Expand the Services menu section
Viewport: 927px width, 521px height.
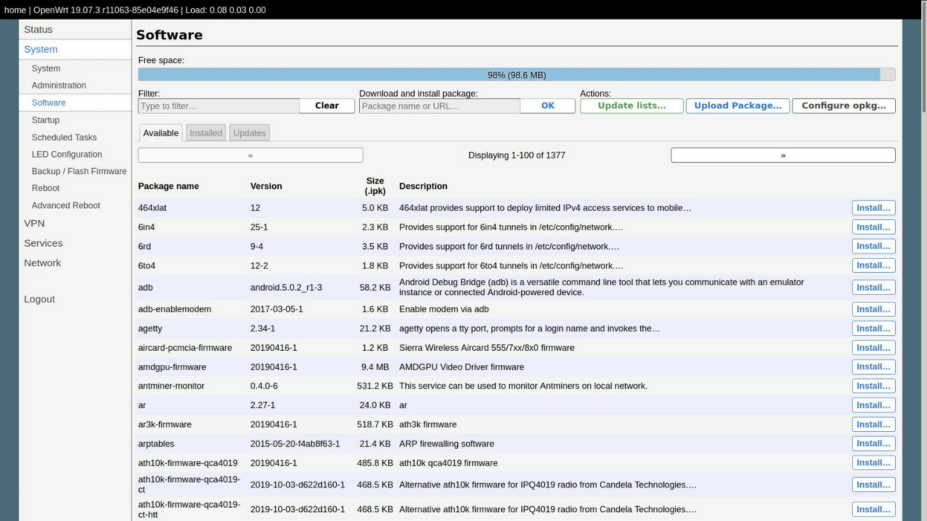click(43, 243)
